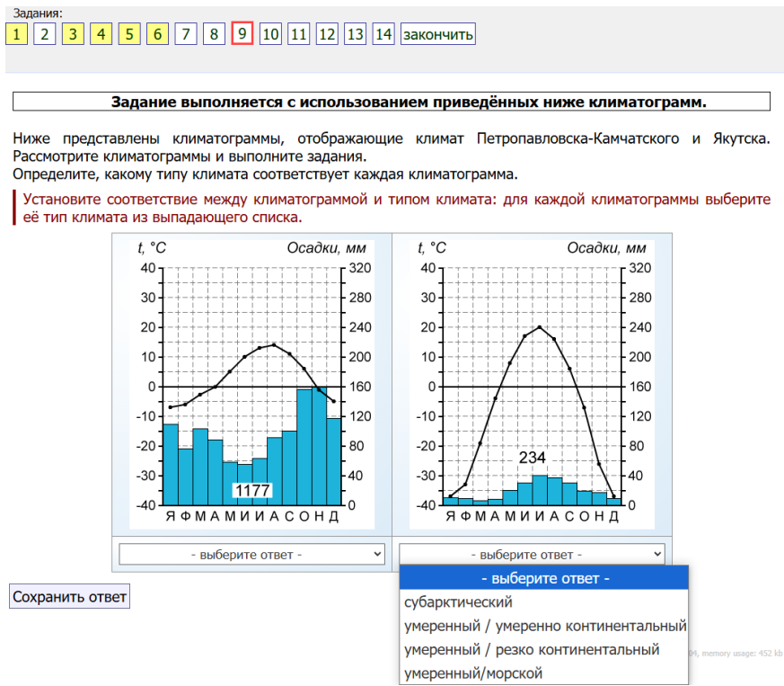784x686 pixels.
Task: Select 'умеренный / умеренно континентальный' option
Action: click(x=544, y=626)
